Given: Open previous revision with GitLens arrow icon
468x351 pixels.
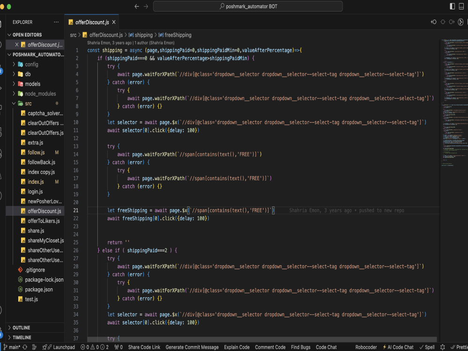Looking at the screenshot, I should coord(434,22).
